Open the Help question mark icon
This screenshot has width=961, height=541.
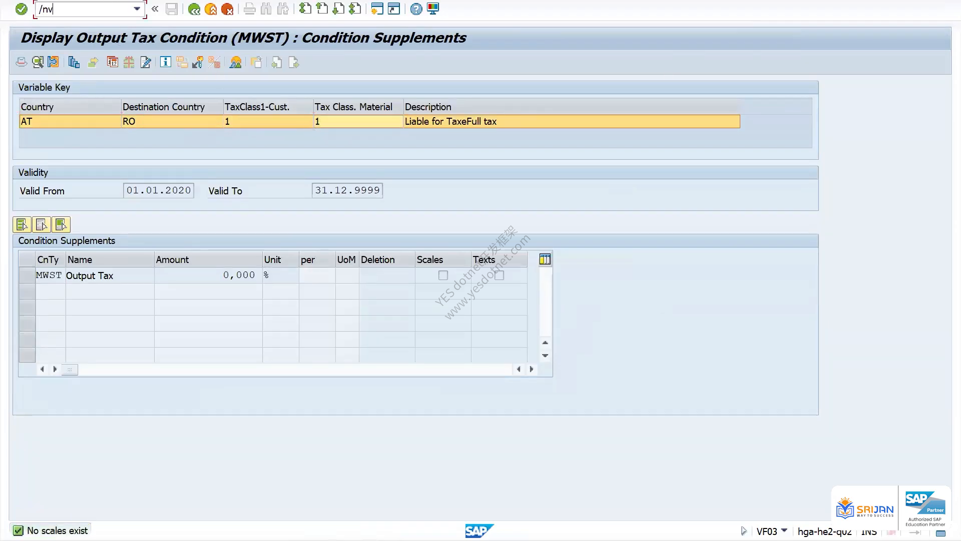click(x=416, y=9)
